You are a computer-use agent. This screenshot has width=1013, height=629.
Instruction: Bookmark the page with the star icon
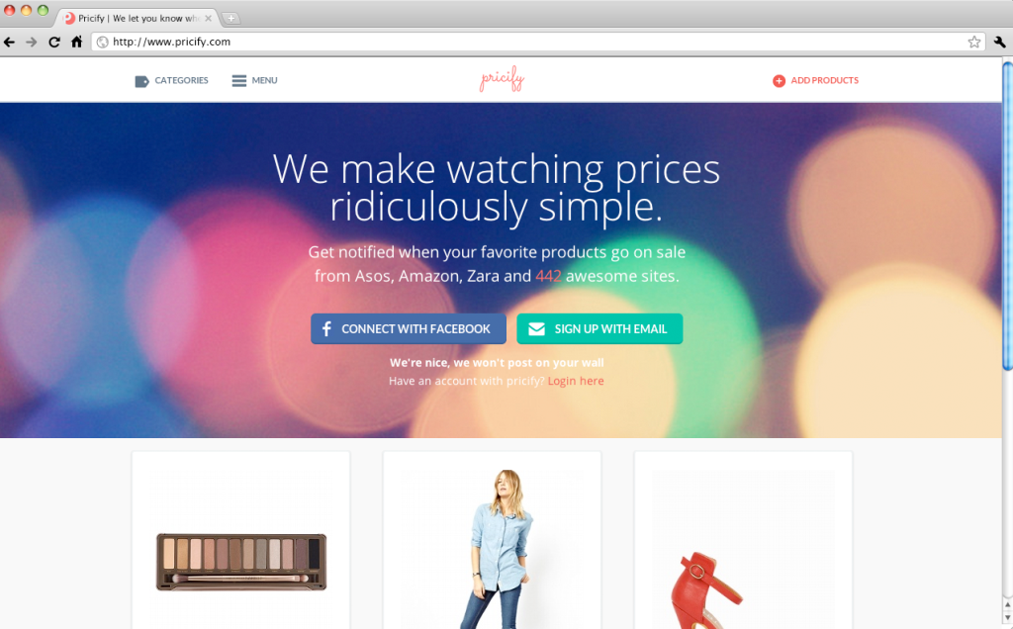pyautogui.click(x=974, y=42)
